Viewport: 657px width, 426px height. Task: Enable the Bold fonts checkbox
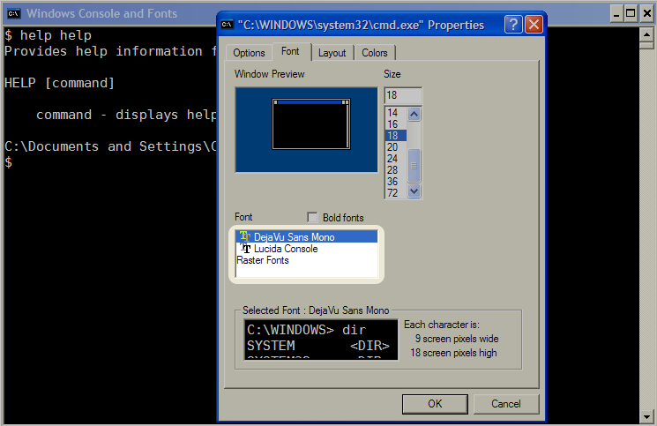312,217
